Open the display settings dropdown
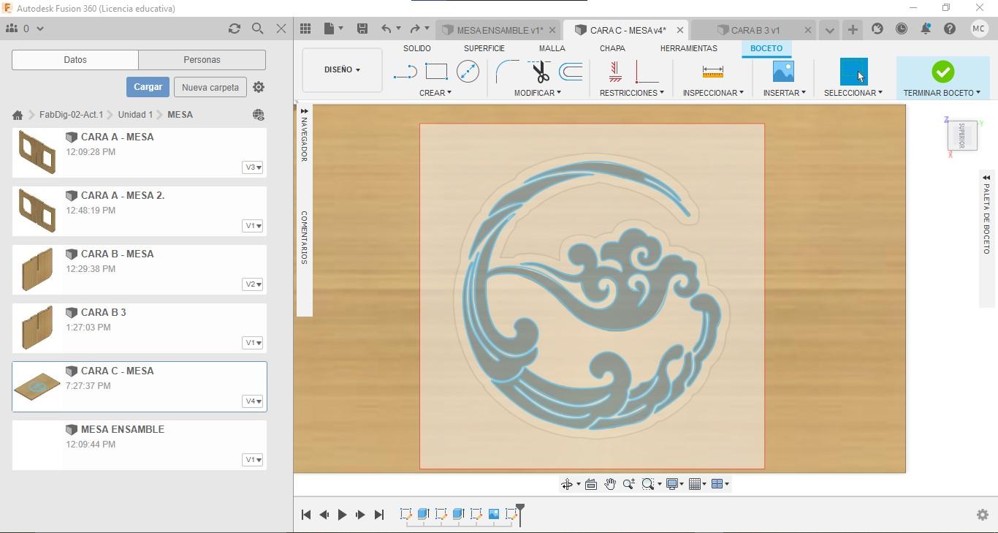The image size is (998, 533). 674,484
